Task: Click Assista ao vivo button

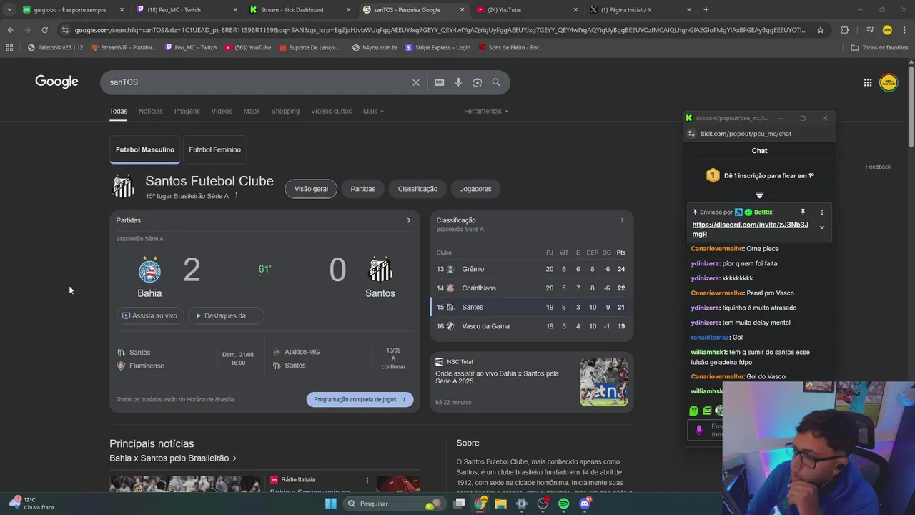Action: [150, 315]
